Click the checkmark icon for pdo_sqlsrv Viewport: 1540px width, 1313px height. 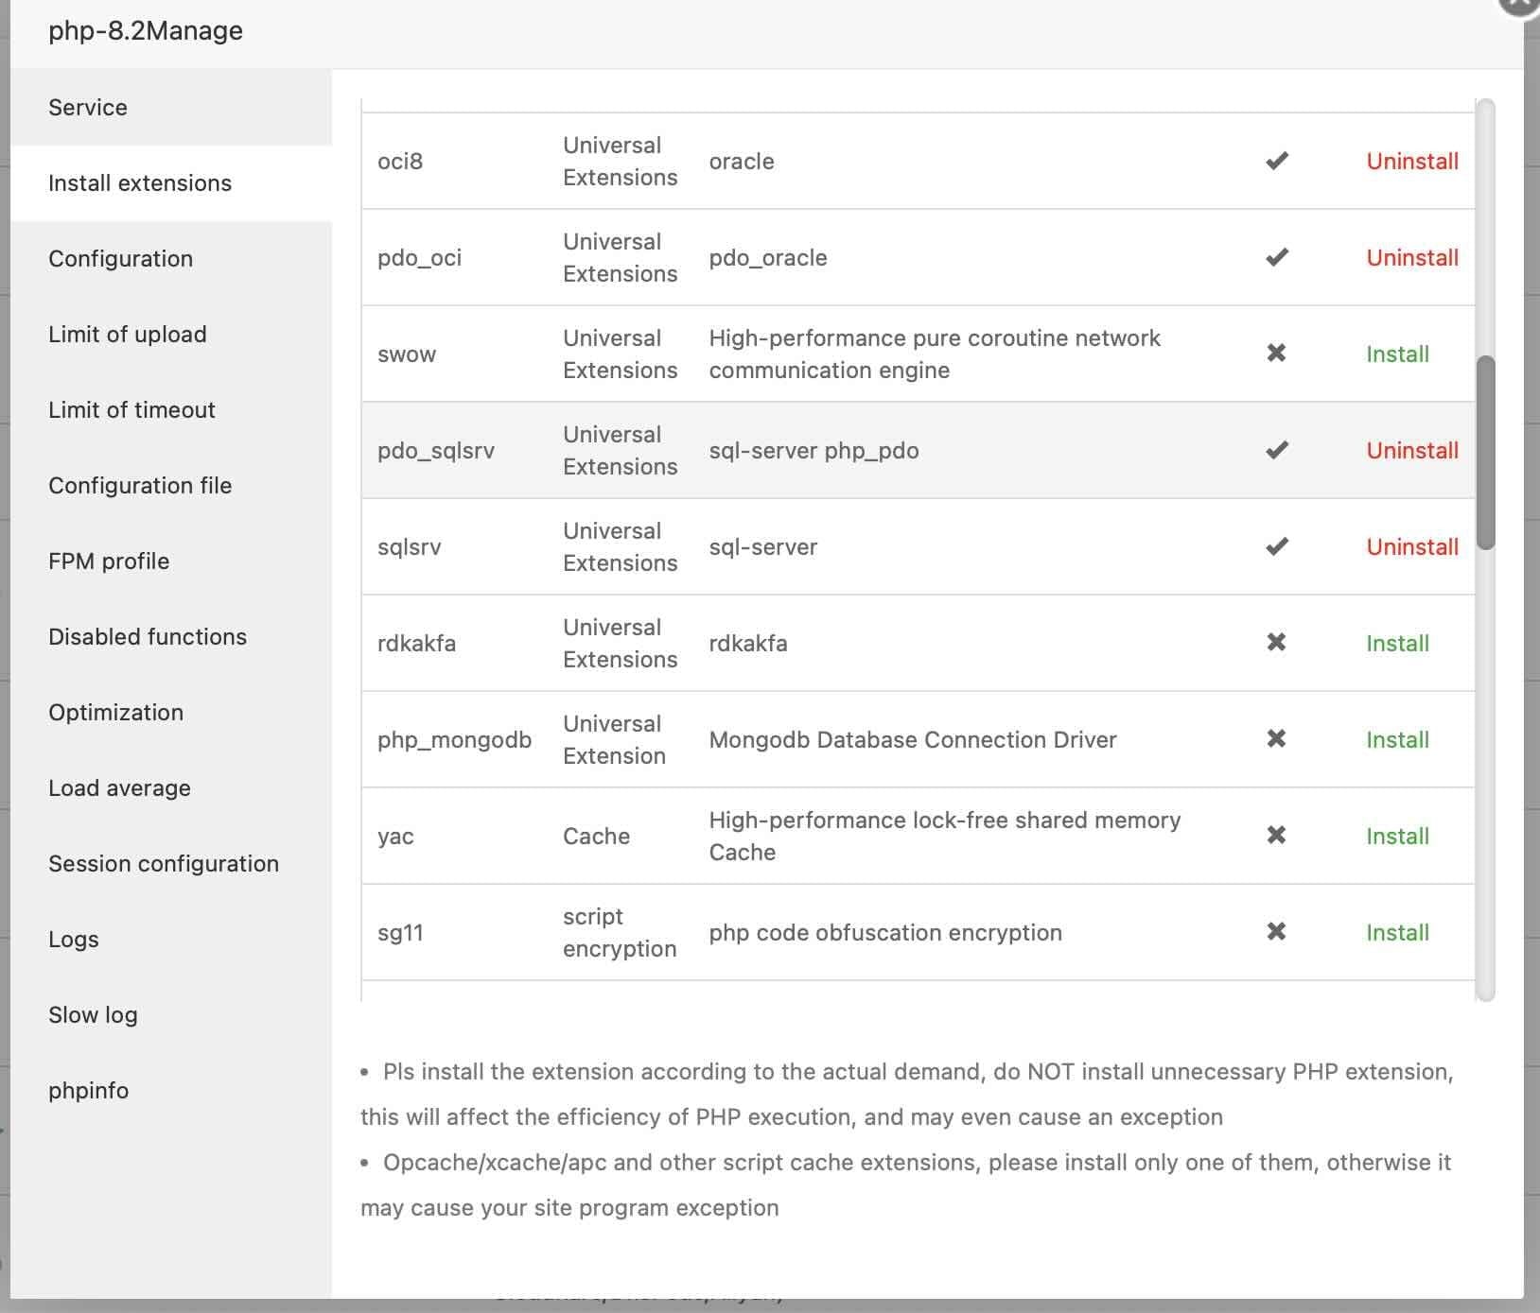click(x=1276, y=451)
